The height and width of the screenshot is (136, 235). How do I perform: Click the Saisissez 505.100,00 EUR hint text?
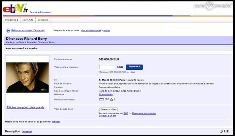click(117, 72)
